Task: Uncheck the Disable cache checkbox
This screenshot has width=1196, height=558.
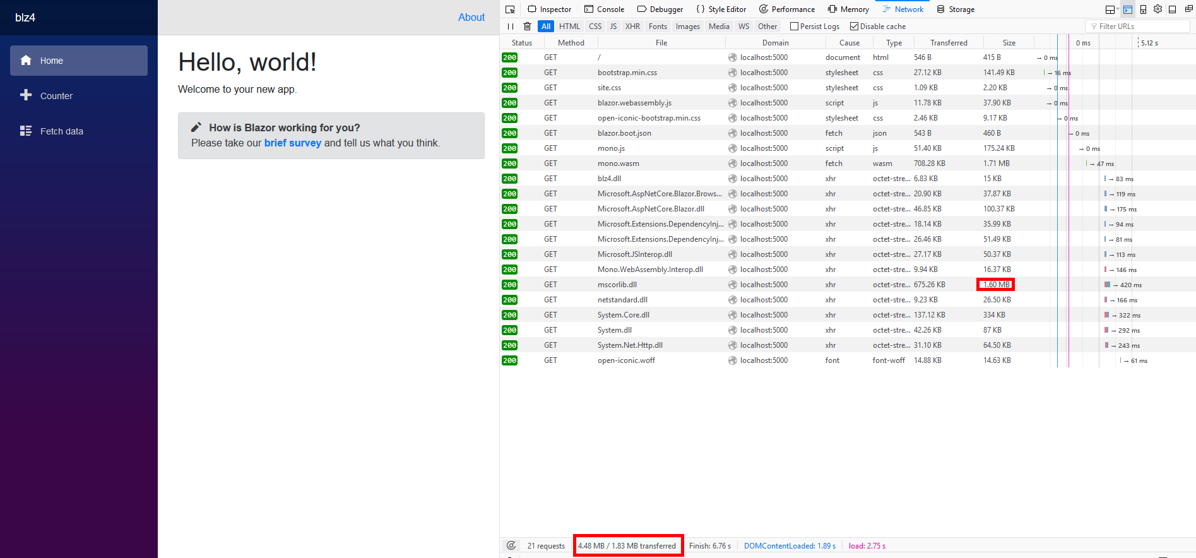Action: 854,27
